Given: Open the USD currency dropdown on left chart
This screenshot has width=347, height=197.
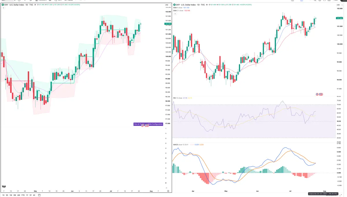Looking at the screenshot, I should 167,5.
